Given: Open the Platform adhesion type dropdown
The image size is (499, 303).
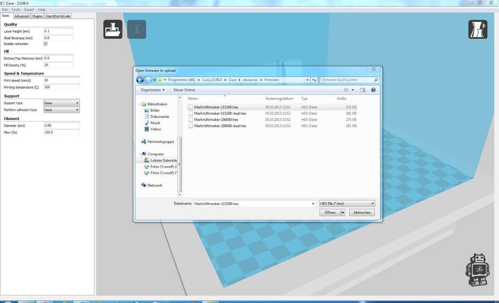Looking at the screenshot, I should click(62, 110).
